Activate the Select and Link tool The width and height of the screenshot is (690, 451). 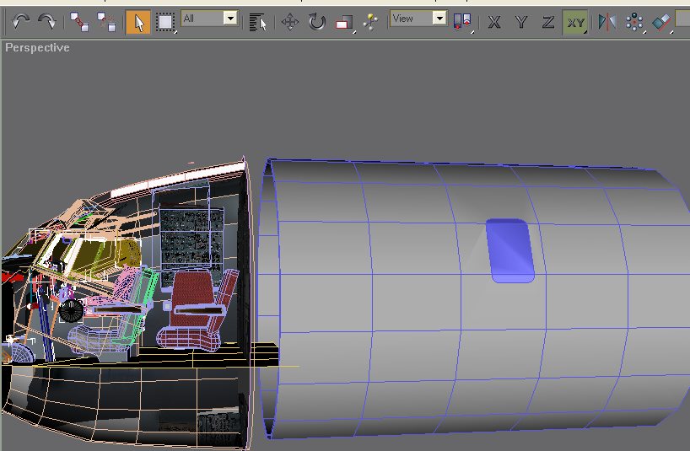78,22
